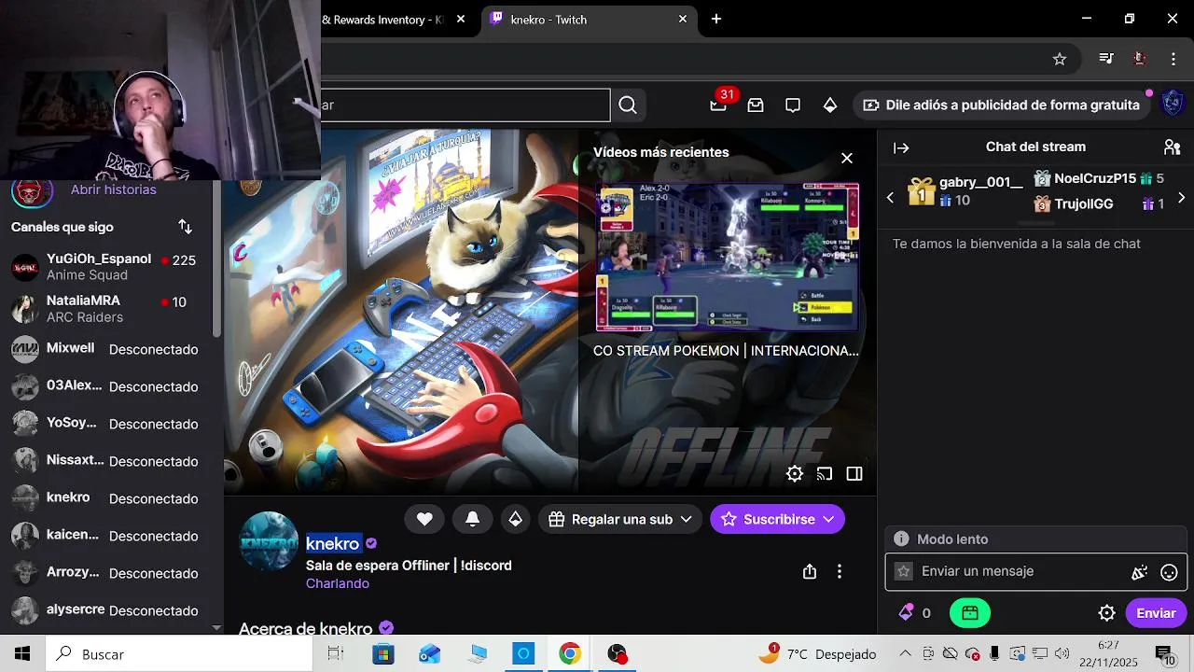Open the emote picker smiley icon
Viewport: 1194px width, 672px height.
(x=1169, y=572)
